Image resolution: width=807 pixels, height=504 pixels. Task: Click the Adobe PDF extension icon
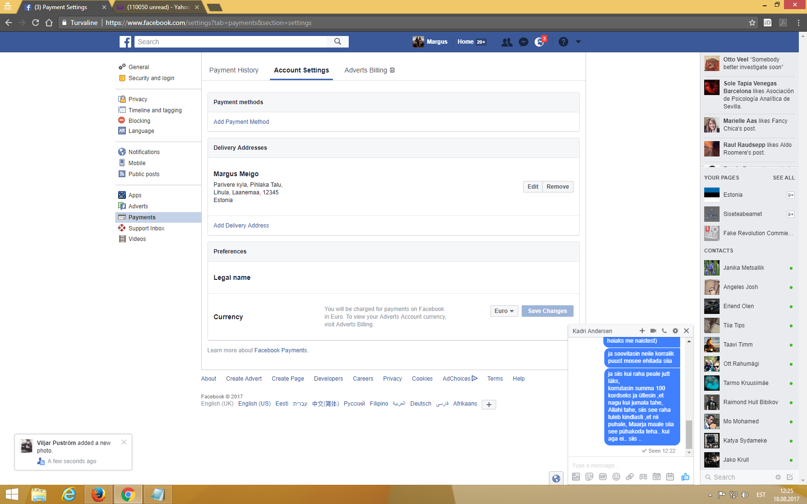tap(783, 23)
